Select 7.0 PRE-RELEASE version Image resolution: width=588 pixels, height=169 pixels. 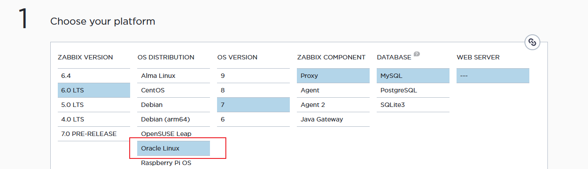click(94, 134)
